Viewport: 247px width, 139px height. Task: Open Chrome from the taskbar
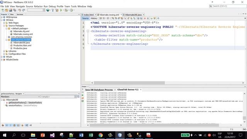[x=100, y=135]
